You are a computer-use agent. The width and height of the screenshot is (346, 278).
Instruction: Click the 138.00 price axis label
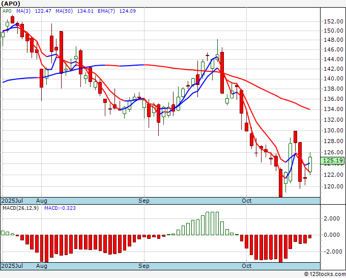point(333,89)
